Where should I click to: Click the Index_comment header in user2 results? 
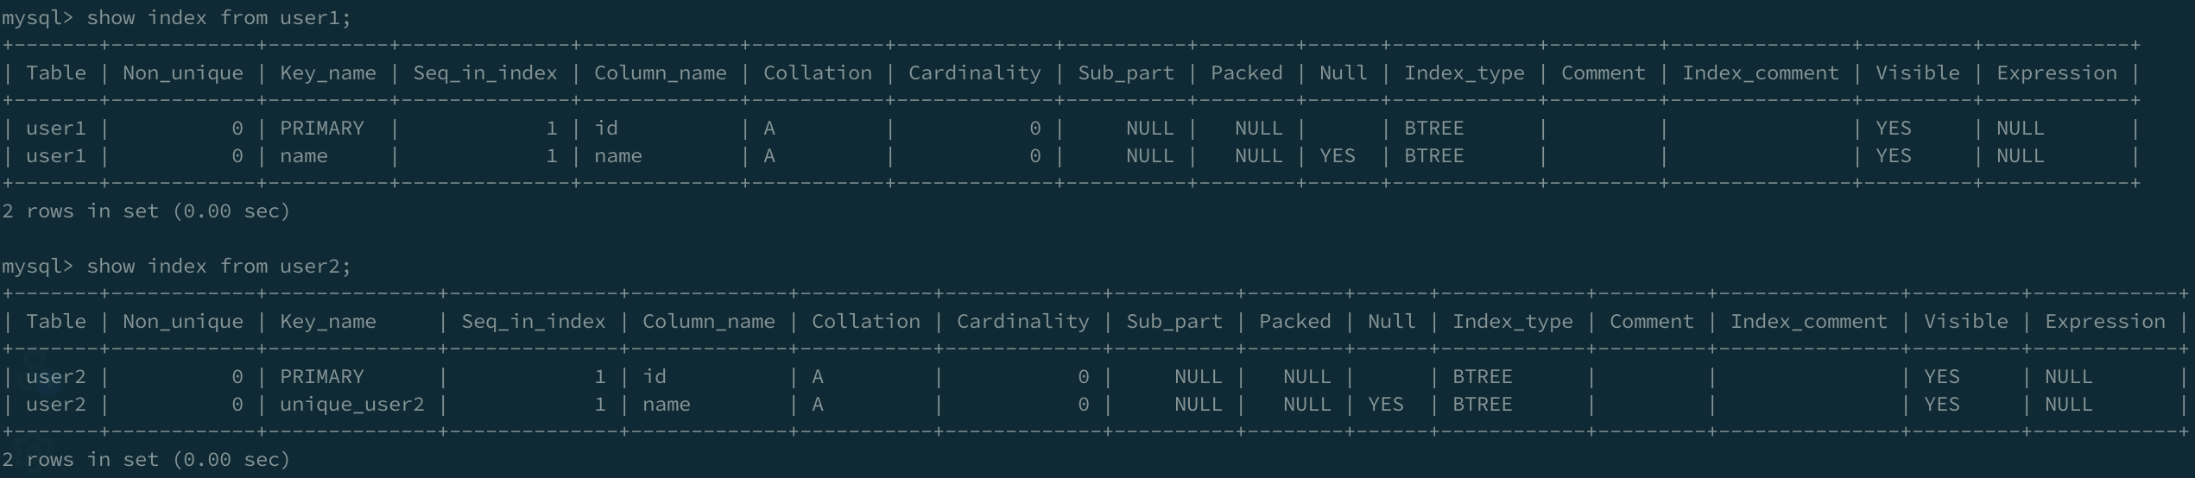(1808, 322)
